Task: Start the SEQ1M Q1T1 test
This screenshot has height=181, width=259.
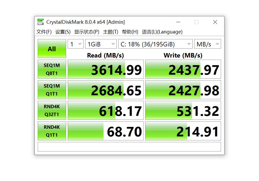Action: click(x=52, y=90)
